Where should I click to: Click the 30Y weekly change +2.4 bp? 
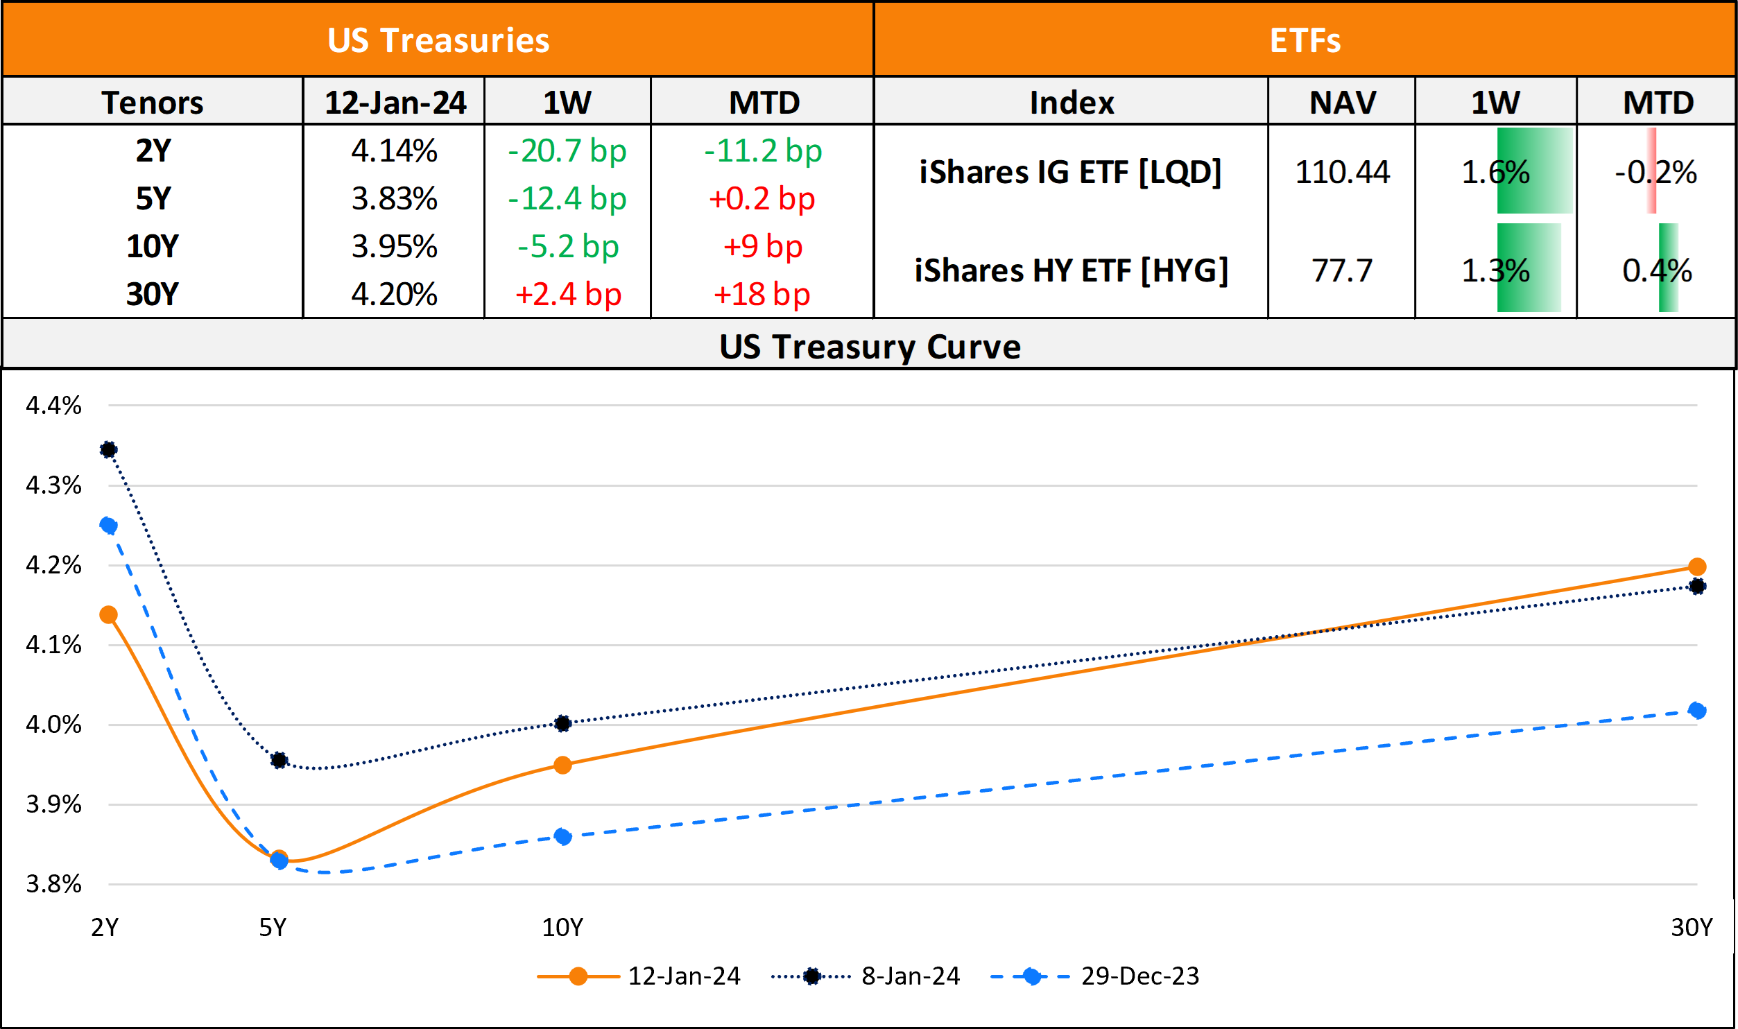coord(567,294)
